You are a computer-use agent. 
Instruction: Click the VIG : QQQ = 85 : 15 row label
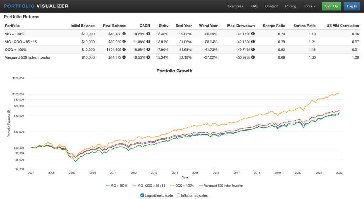click(21, 42)
